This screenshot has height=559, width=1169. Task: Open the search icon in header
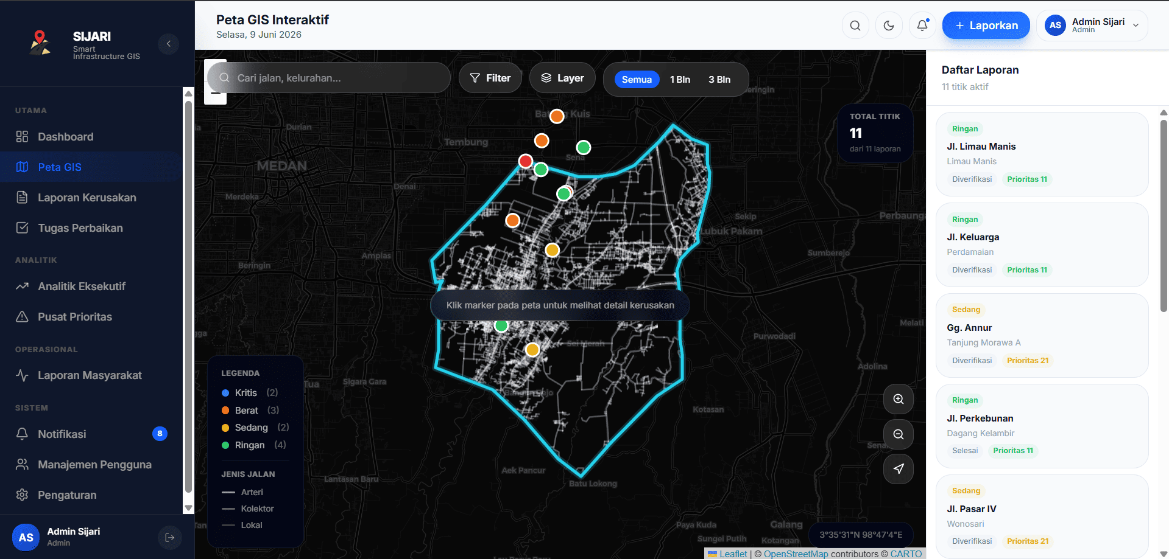coord(855,26)
